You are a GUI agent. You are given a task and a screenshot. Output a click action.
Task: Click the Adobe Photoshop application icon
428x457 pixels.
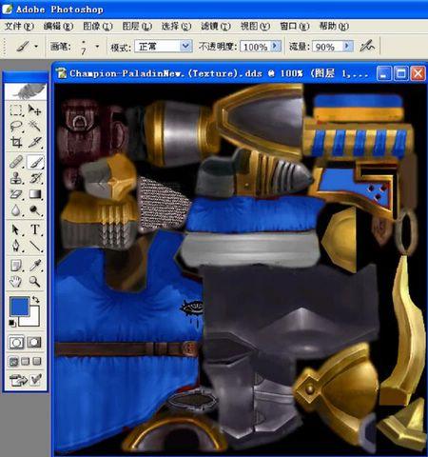[x=7, y=9]
